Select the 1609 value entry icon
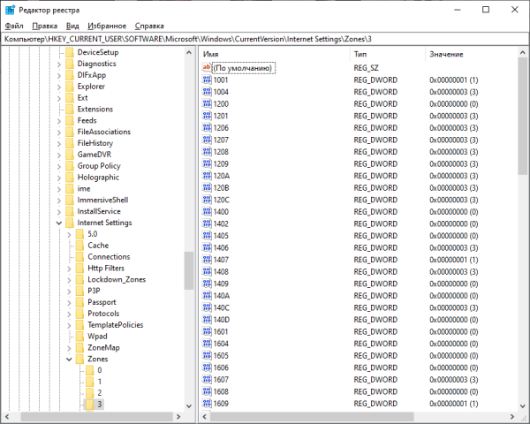 (207, 403)
